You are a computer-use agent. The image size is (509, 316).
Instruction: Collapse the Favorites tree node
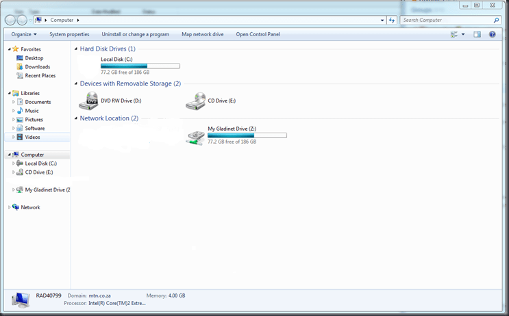coord(10,49)
